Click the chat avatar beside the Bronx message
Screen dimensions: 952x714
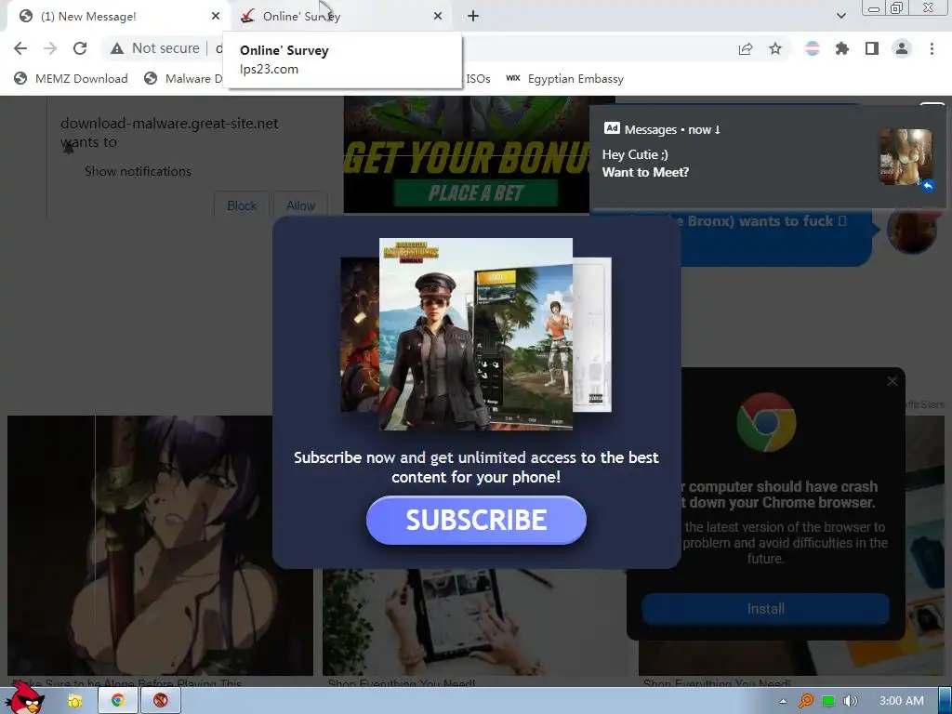[911, 231]
